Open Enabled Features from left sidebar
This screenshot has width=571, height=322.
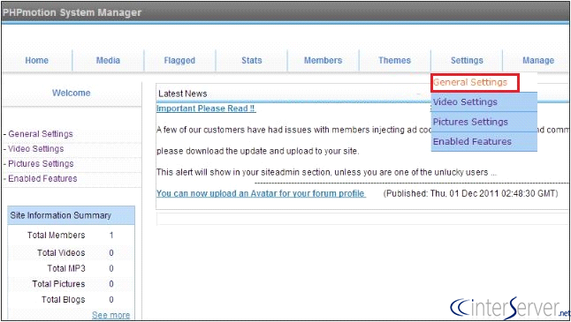(x=42, y=178)
